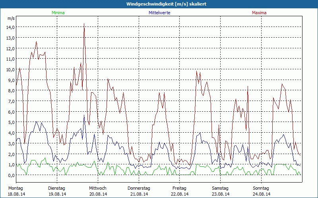
Task: Click the 3,0 y-axis value
Action: (x=12, y=144)
